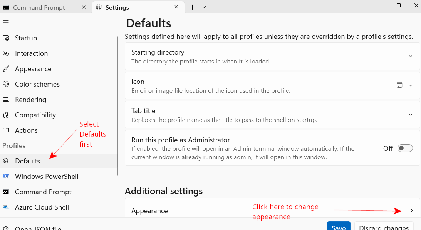Screen dimensions: 421x230
Task: Enable Run this profile as Administrator
Action: [405, 148]
